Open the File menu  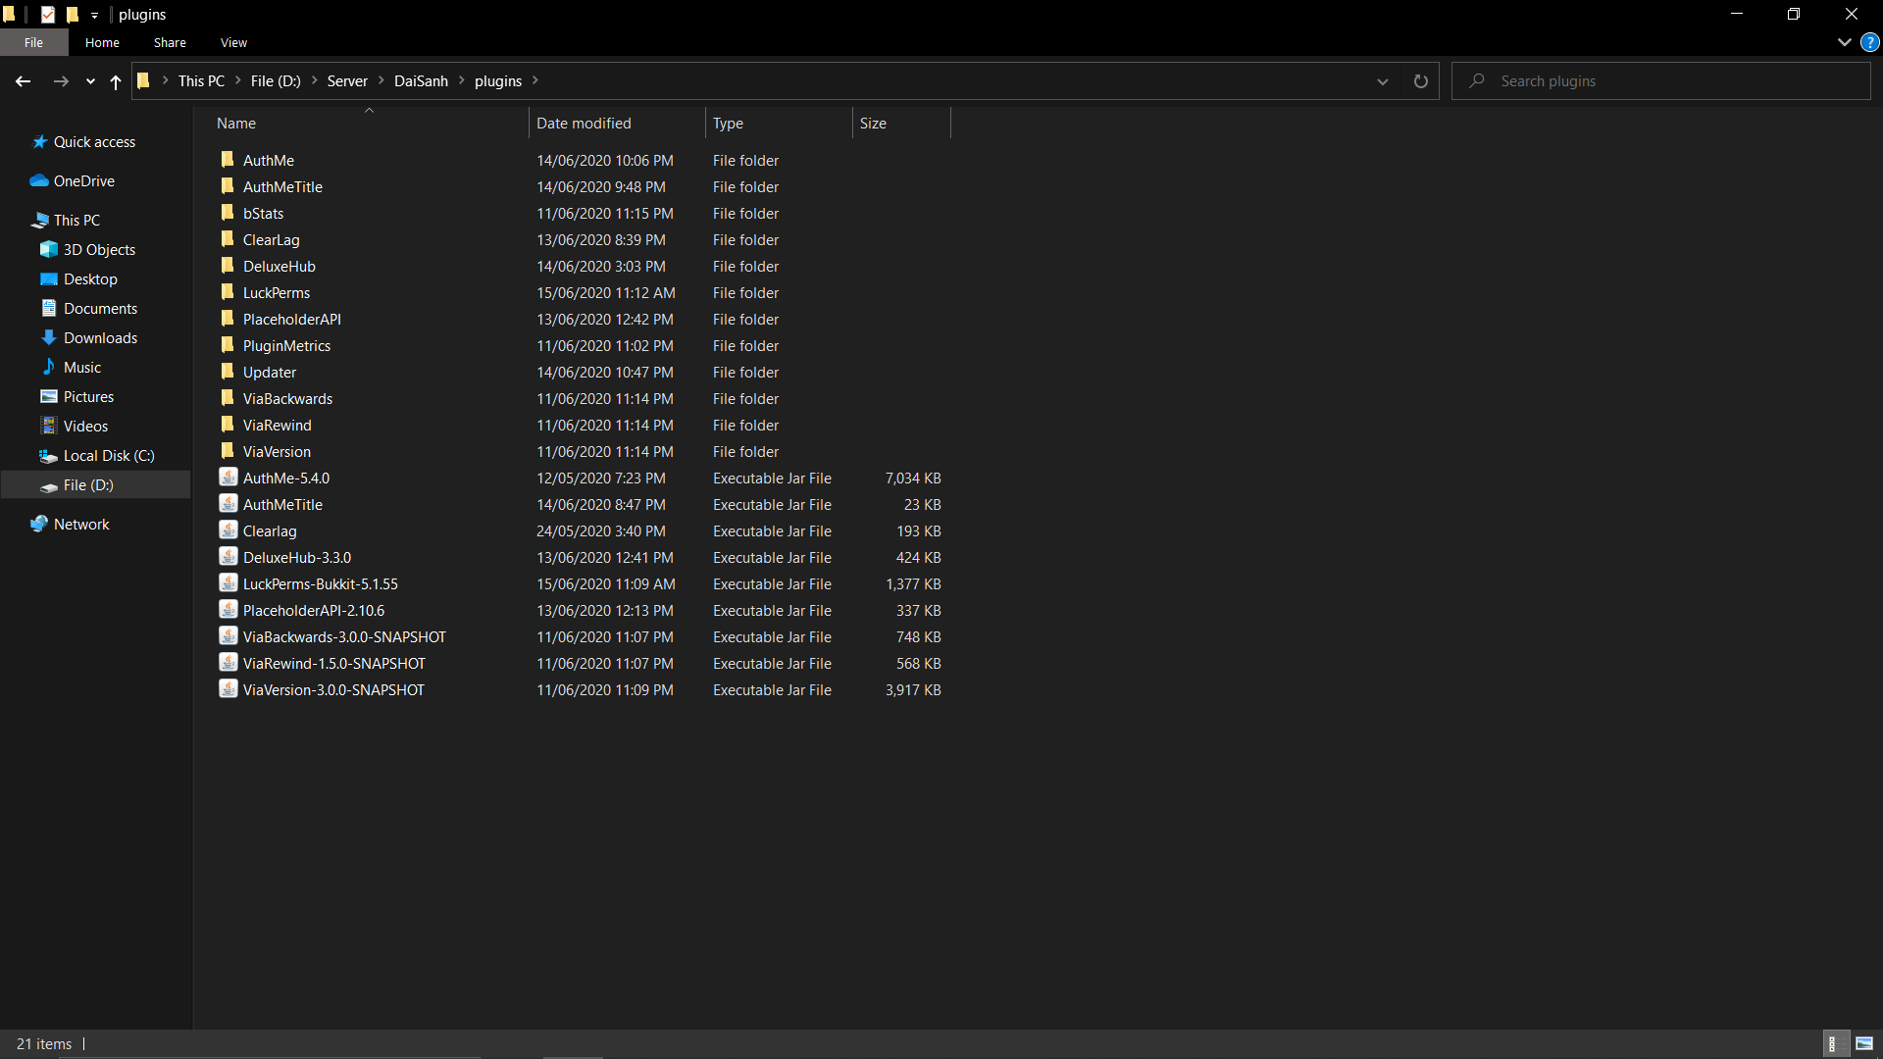[33, 42]
